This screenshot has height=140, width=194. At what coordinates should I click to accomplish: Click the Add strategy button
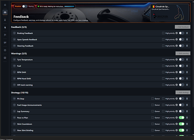coord(183,93)
